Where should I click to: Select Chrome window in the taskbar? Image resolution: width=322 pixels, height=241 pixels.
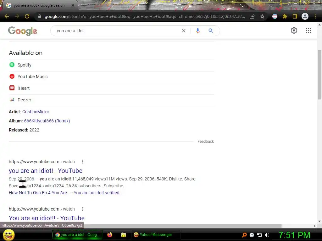(x=77, y=235)
